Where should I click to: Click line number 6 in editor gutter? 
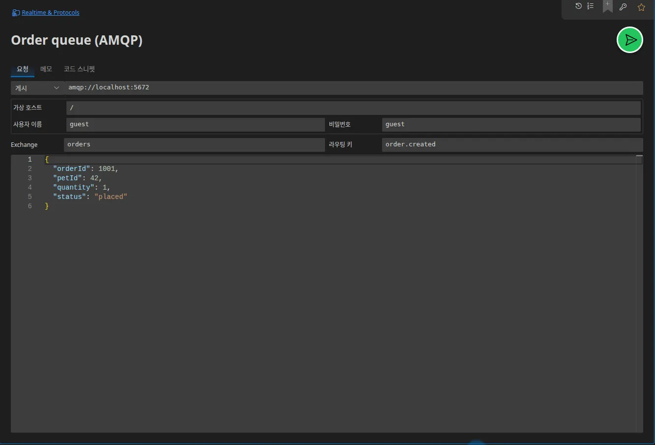click(30, 206)
